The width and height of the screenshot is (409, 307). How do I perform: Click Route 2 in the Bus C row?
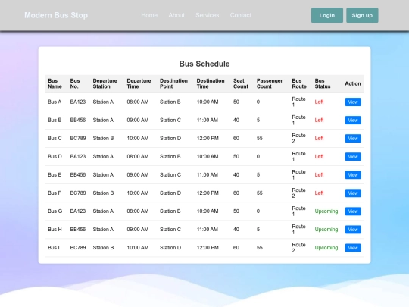(298, 139)
